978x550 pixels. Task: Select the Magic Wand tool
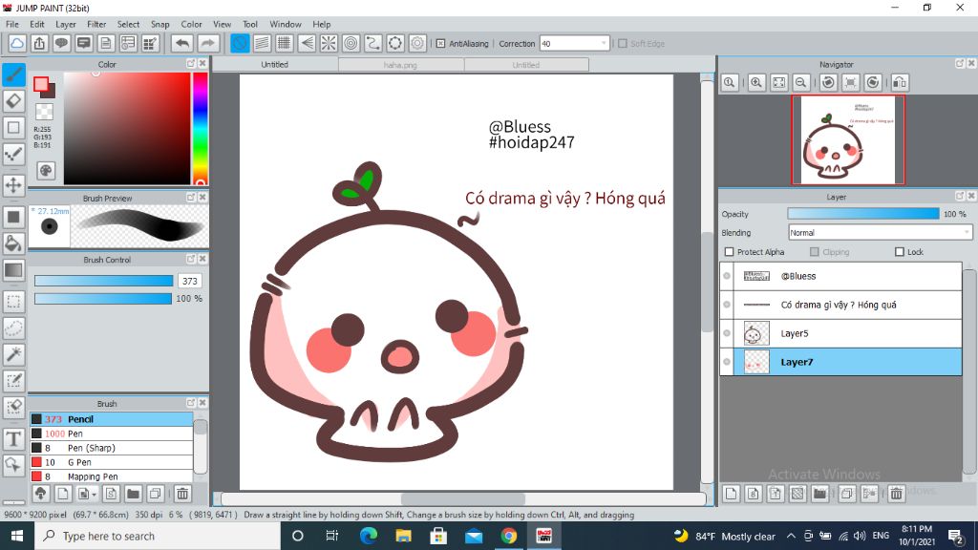point(13,354)
